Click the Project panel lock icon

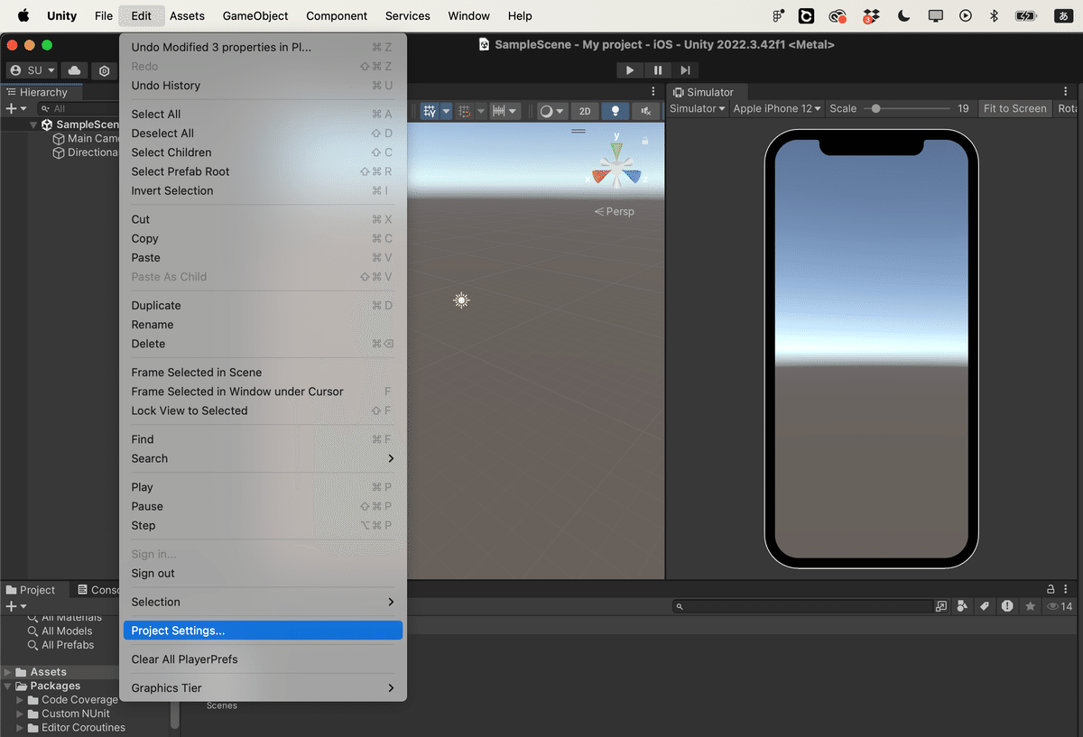tap(1051, 589)
